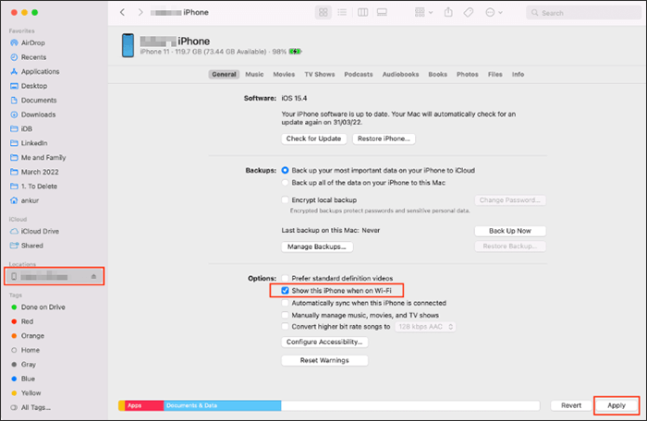Open the ankur home folder
Image resolution: width=647 pixels, height=421 pixels.
(30, 201)
